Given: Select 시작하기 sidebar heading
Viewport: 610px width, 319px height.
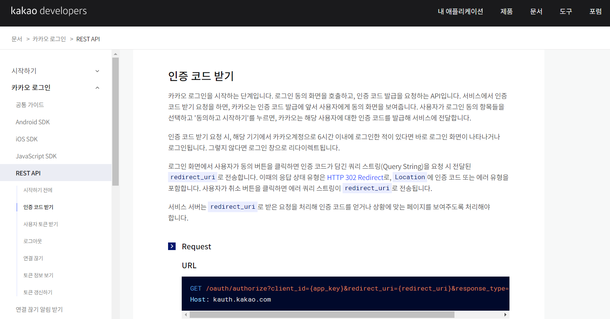Looking at the screenshot, I should coord(24,71).
